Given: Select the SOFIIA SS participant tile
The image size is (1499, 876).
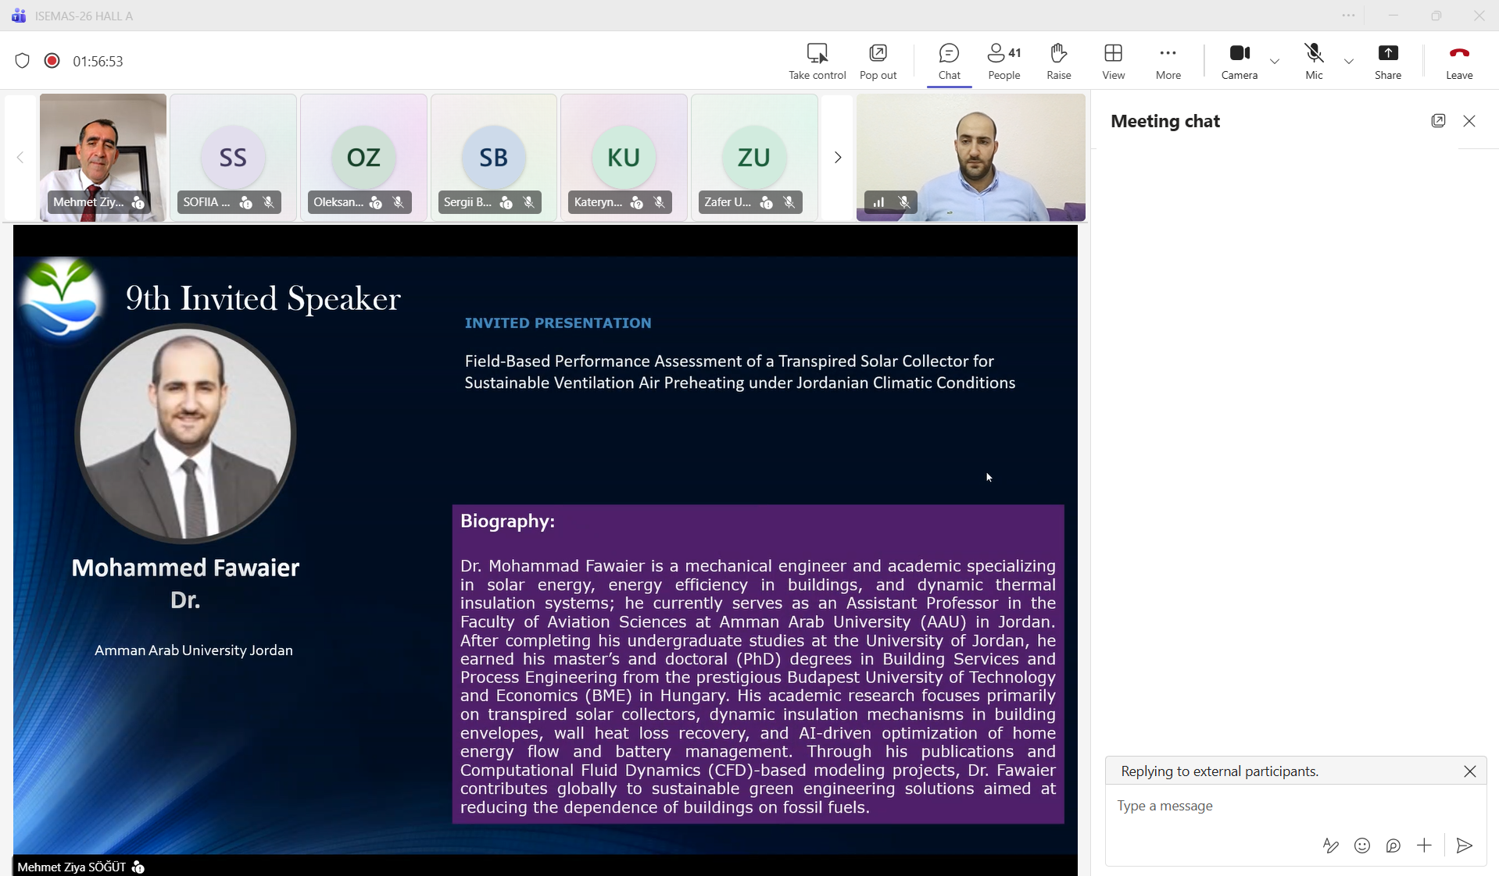Looking at the screenshot, I should click(233, 158).
